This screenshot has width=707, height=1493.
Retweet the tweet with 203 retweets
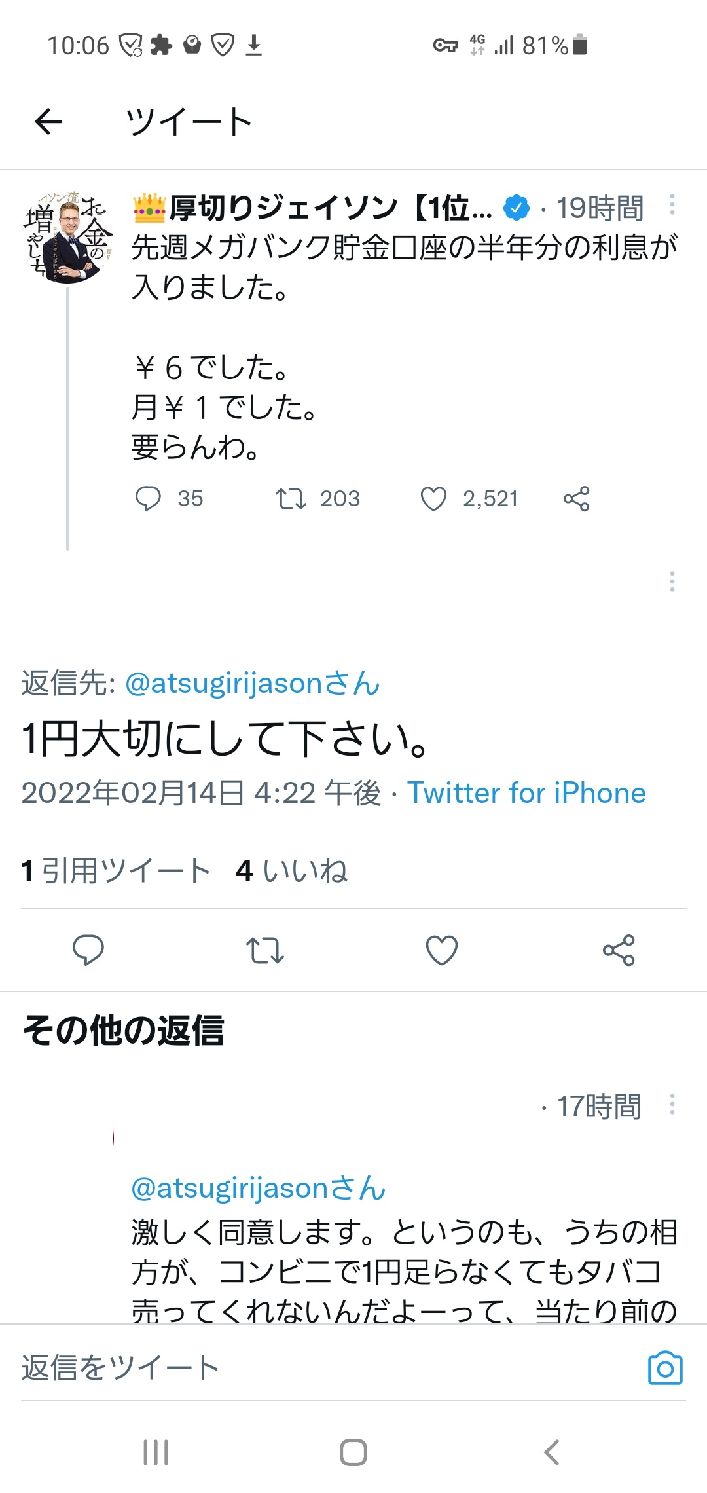coord(291,498)
